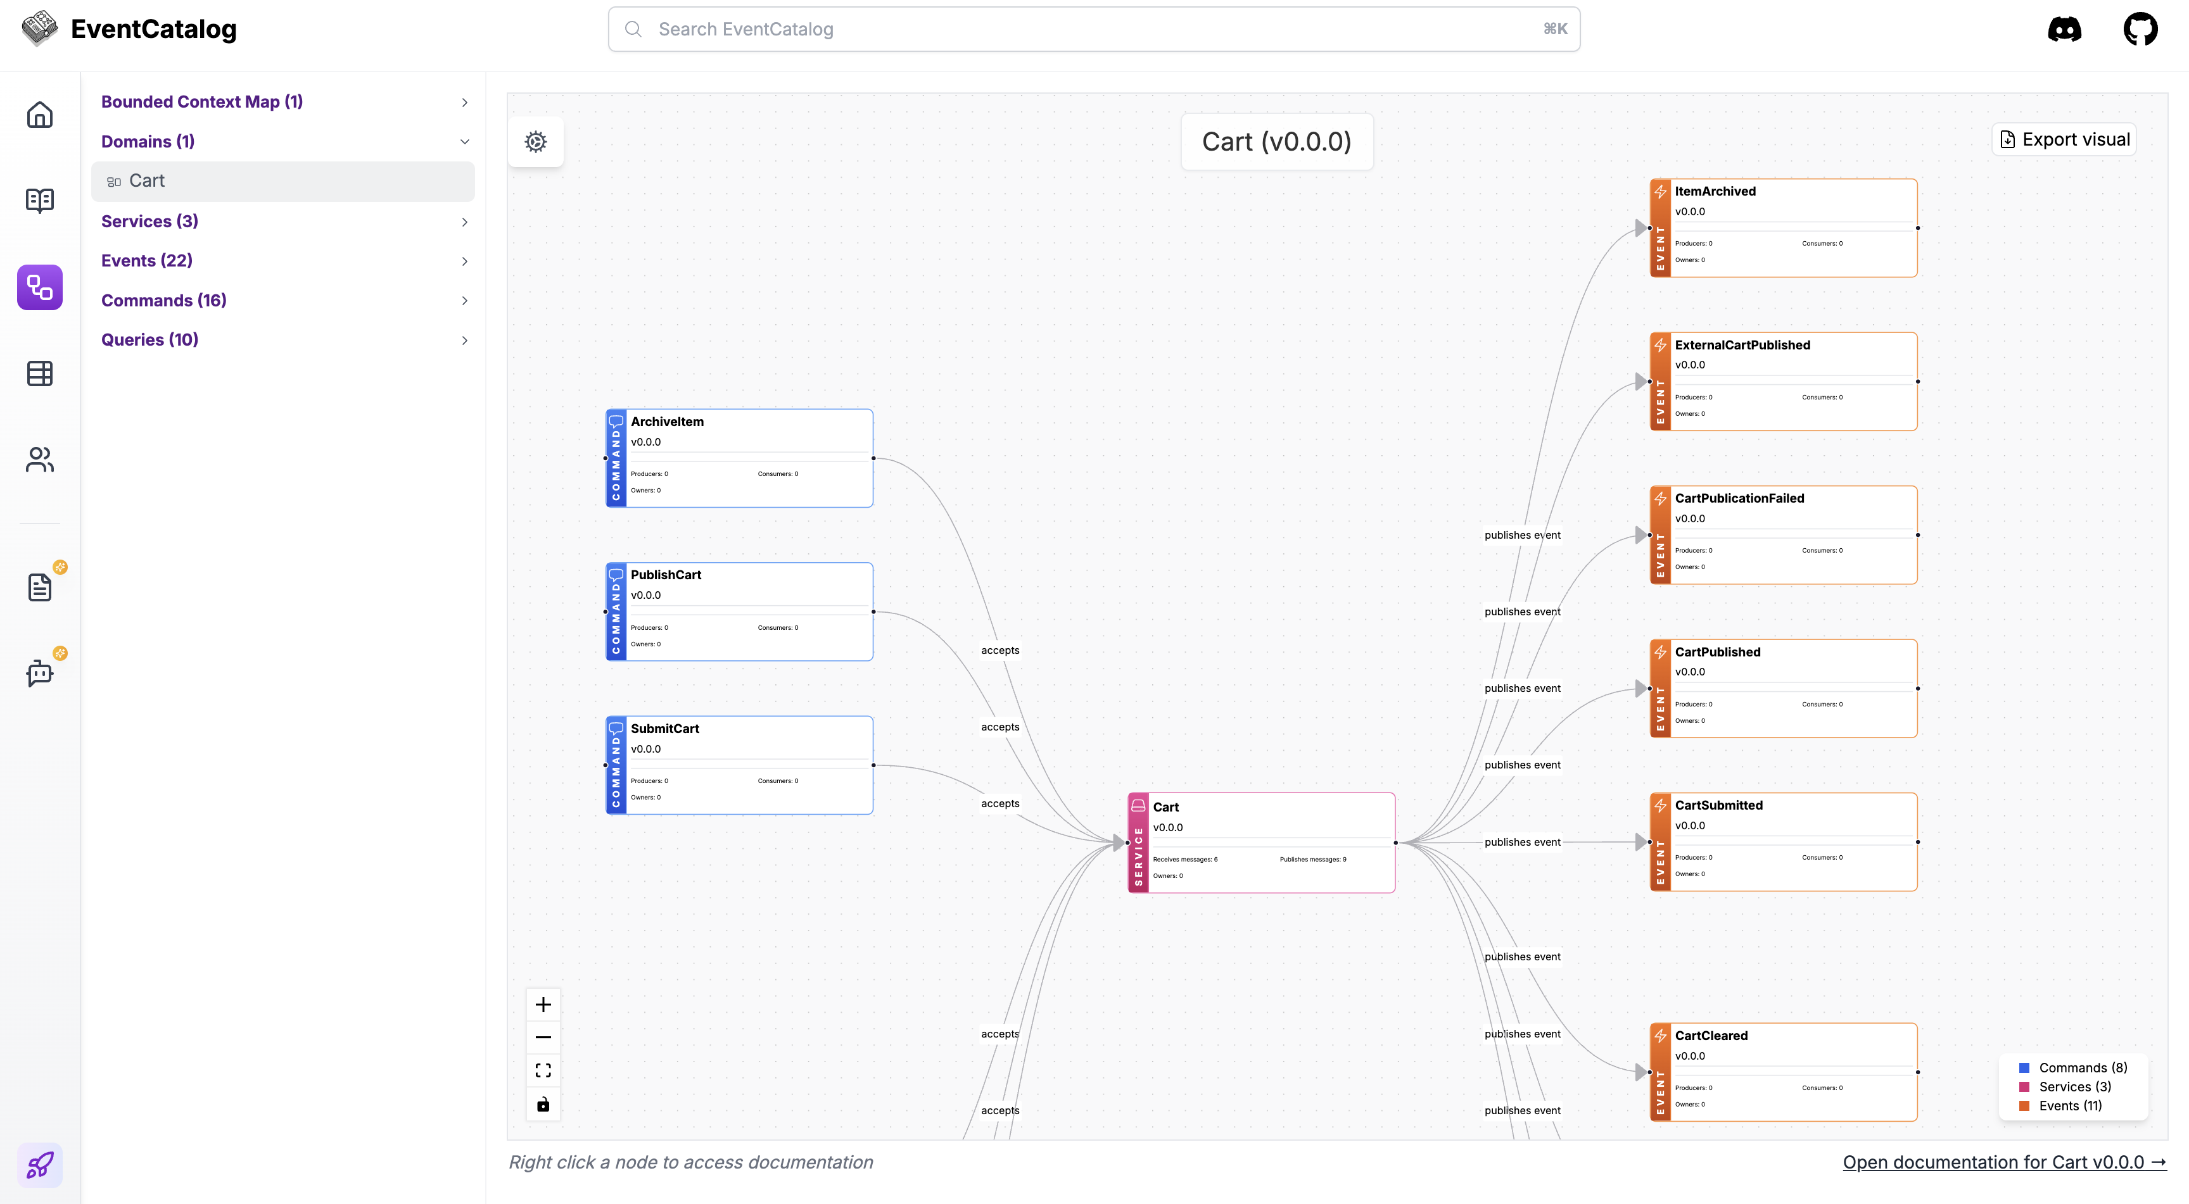2189x1204 pixels.
Task: Select the CartPublicationFailed event node title
Action: (x=1739, y=498)
